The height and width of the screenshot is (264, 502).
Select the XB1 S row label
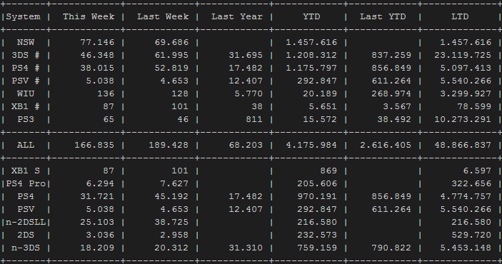coord(26,171)
